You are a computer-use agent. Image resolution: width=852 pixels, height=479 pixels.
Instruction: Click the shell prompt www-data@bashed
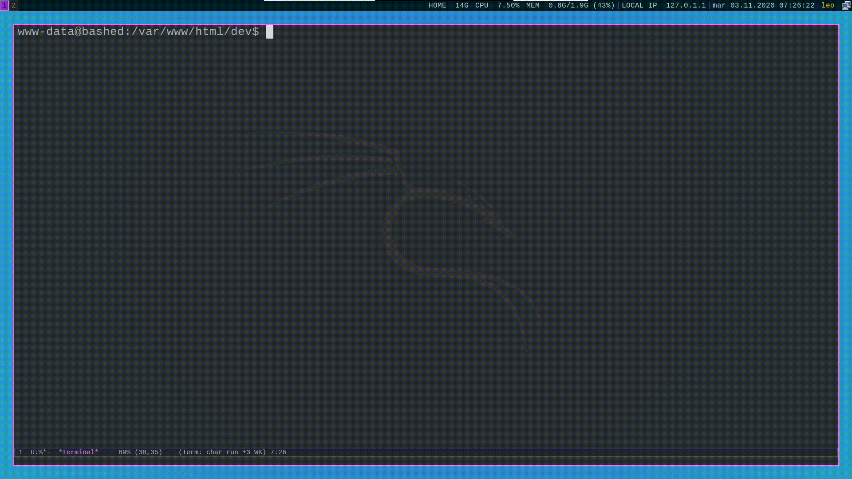click(138, 31)
